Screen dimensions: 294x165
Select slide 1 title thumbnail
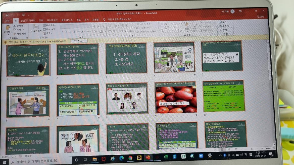pyautogui.click(x=28, y=60)
